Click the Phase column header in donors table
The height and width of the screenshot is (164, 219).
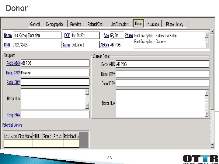click(58, 136)
